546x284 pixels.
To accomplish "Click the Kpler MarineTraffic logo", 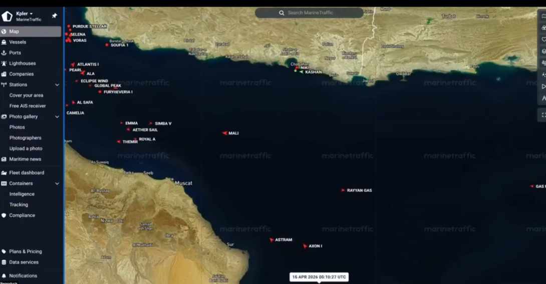I will click(x=7, y=16).
